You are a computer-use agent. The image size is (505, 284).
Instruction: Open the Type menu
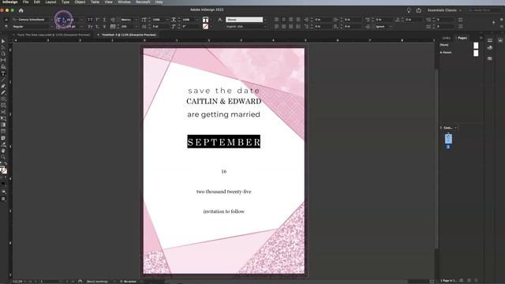click(65, 2)
